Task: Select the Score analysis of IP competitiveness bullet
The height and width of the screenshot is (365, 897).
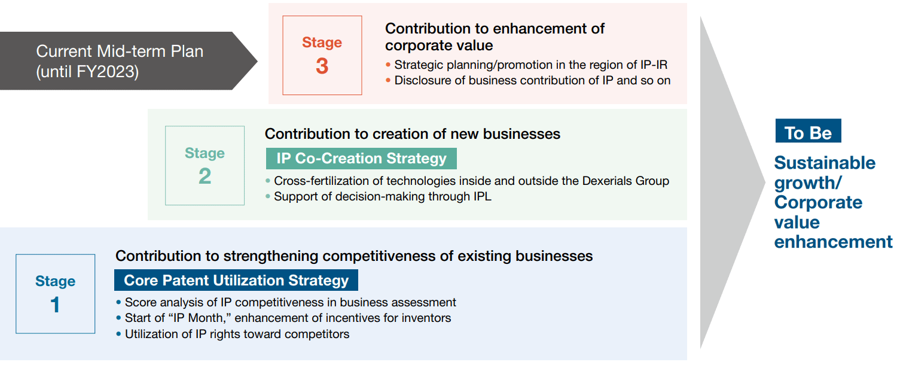Action: [x=286, y=302]
